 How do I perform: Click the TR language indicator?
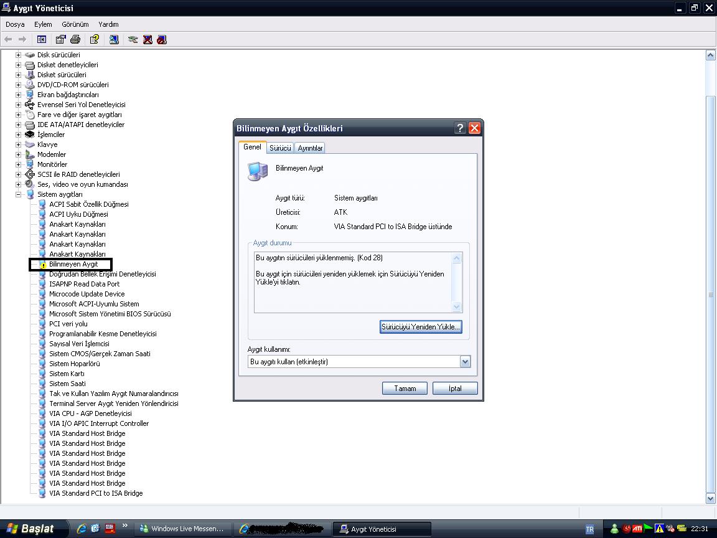click(589, 529)
